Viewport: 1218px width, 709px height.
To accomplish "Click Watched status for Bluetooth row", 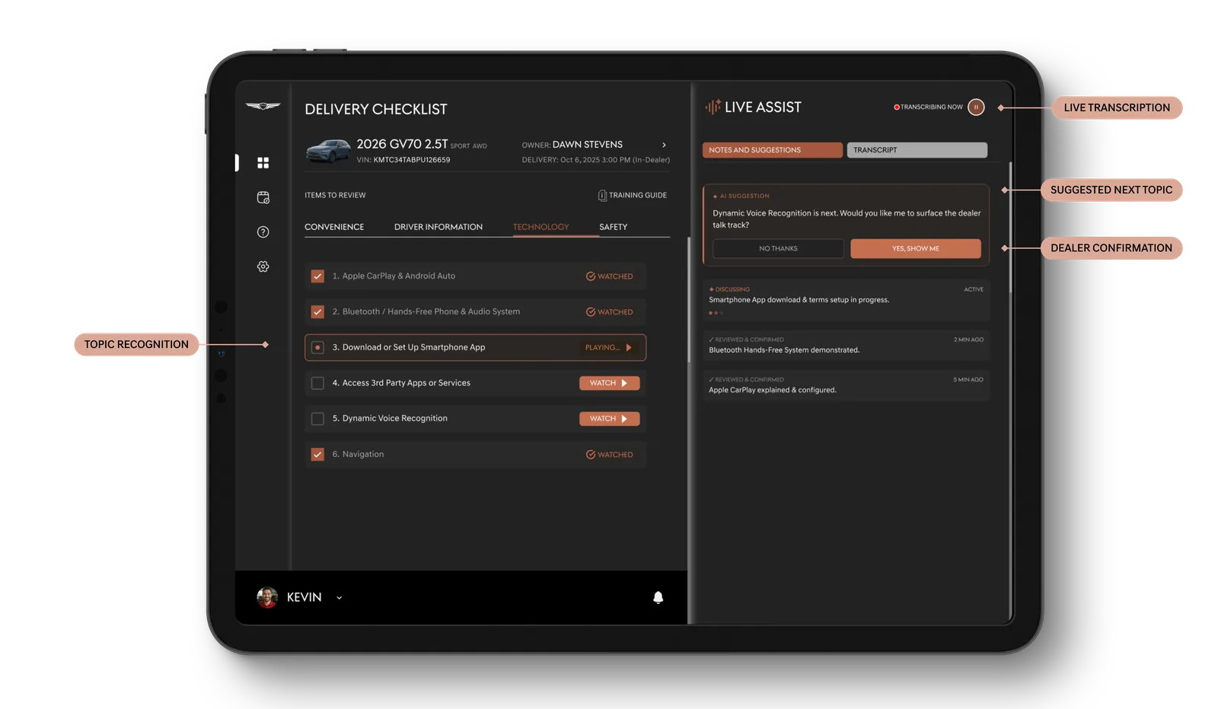I will pos(609,312).
